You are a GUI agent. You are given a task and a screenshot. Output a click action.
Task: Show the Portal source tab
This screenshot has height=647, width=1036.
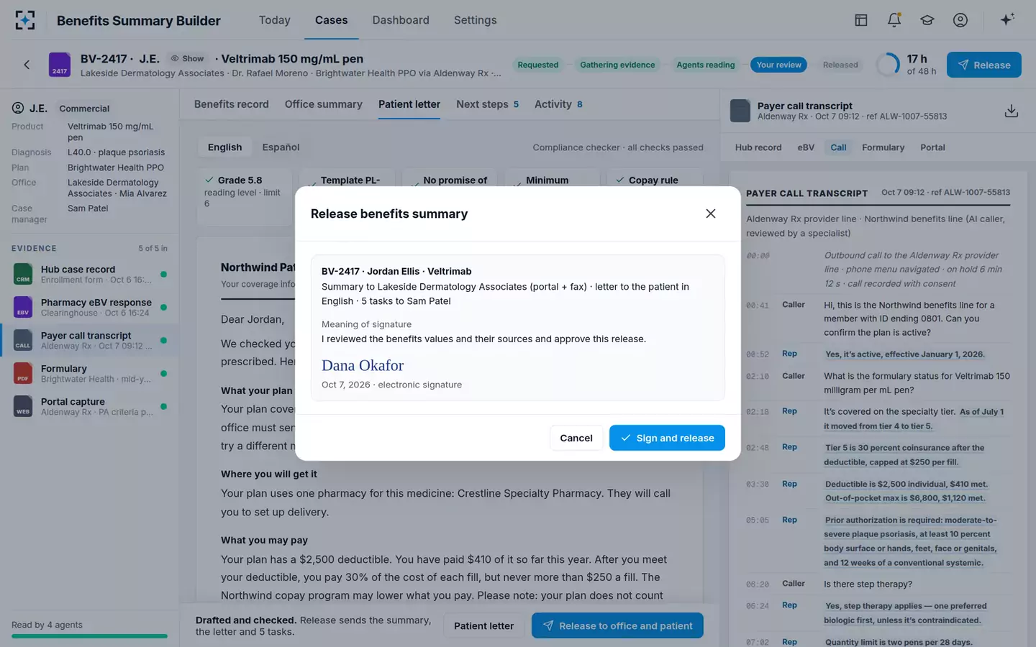coord(932,147)
